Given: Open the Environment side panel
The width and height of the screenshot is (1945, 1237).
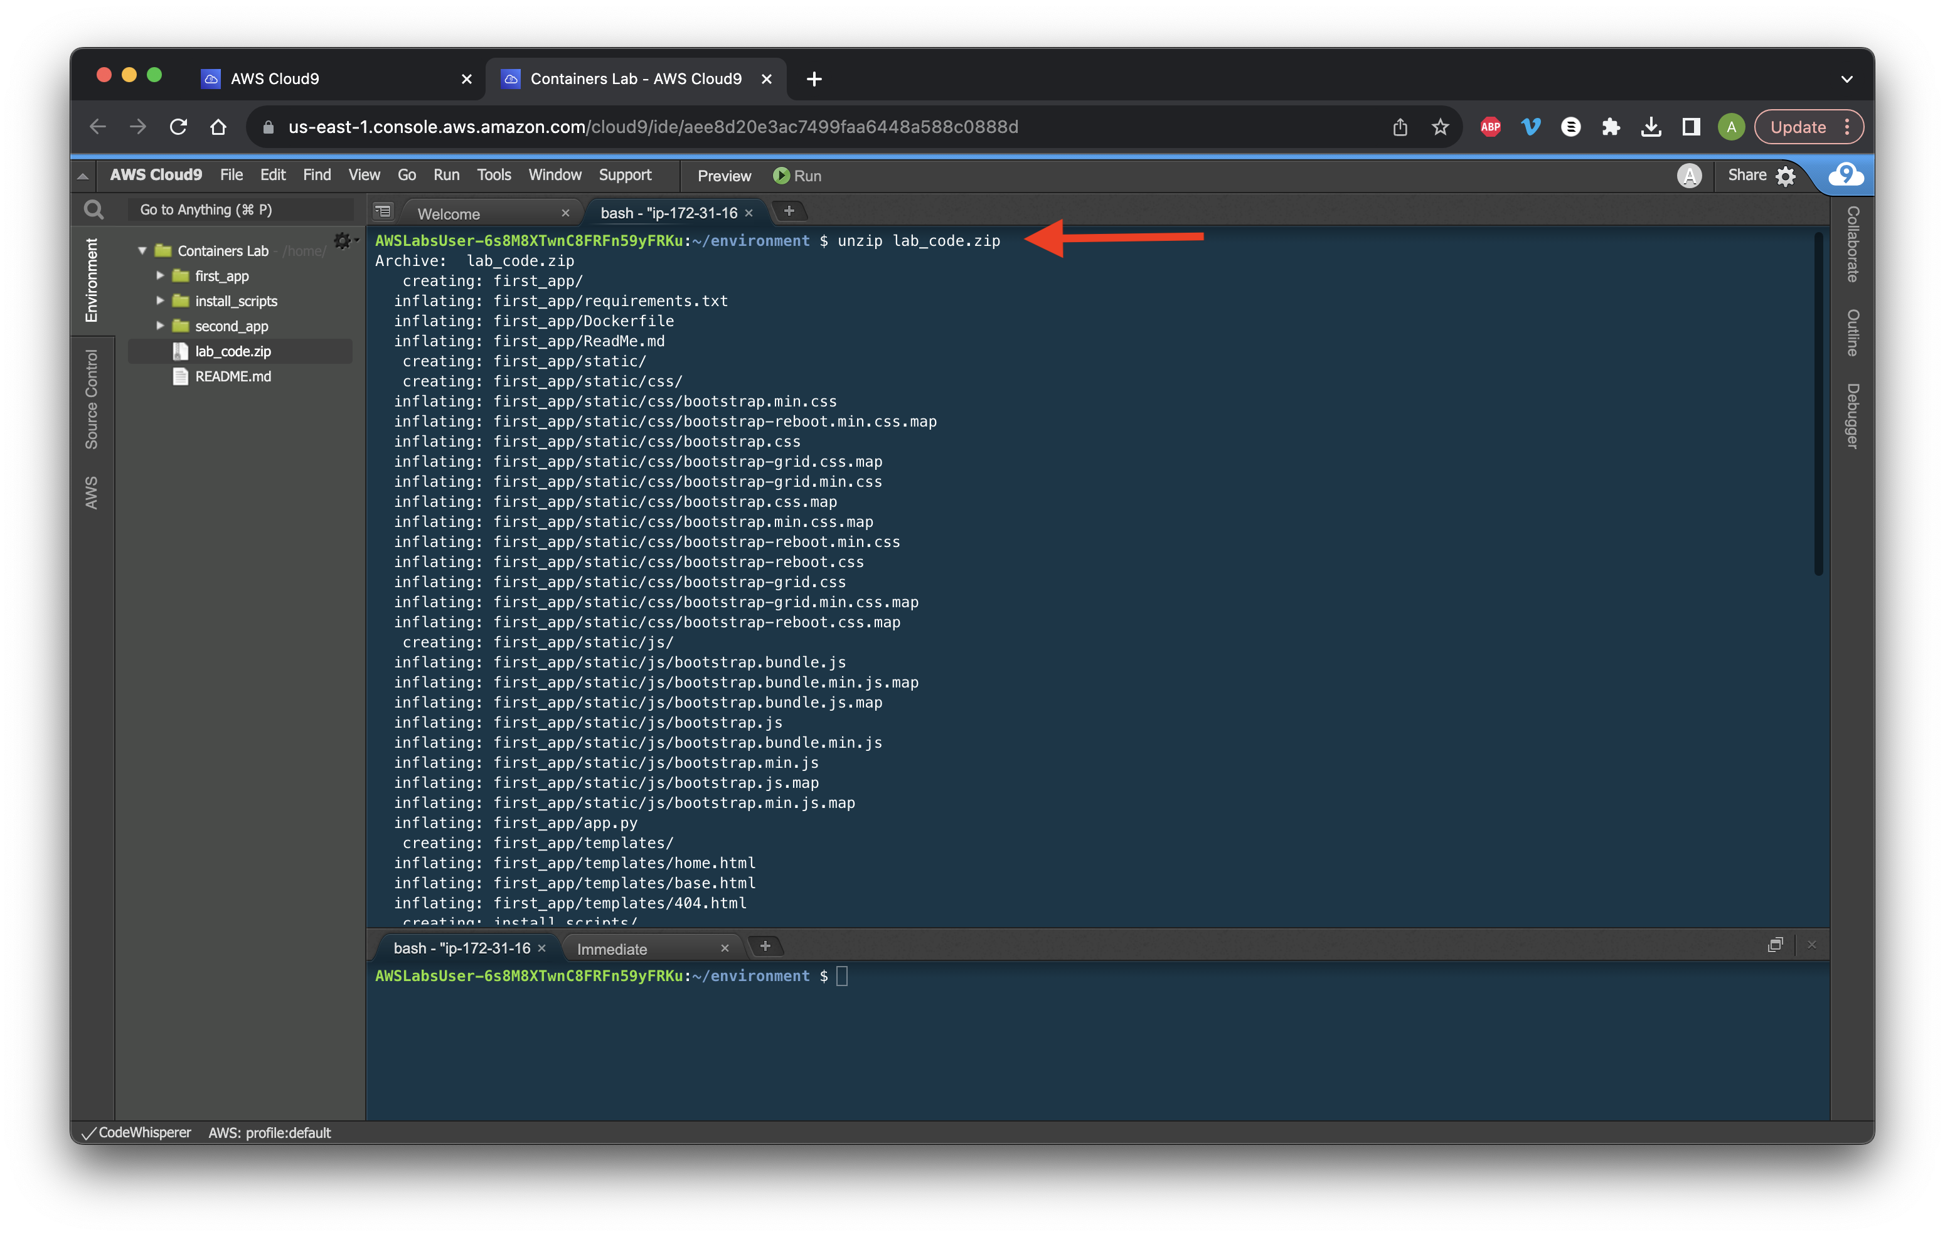Looking at the screenshot, I should click(91, 280).
